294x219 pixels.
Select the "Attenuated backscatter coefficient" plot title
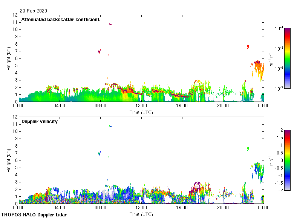[60, 19]
